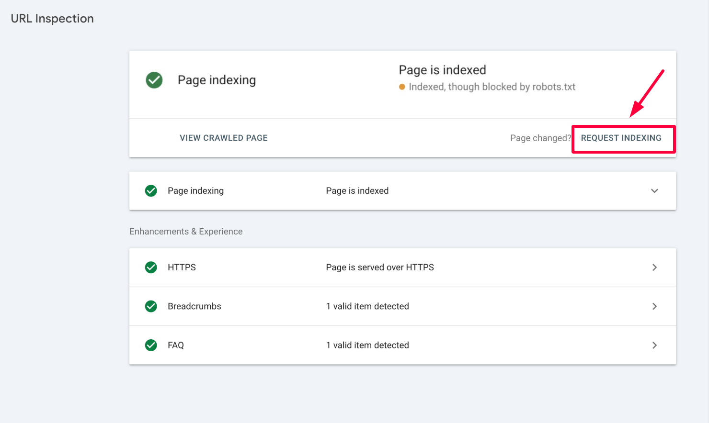Click the REQUEST INDEXING button

click(x=621, y=138)
